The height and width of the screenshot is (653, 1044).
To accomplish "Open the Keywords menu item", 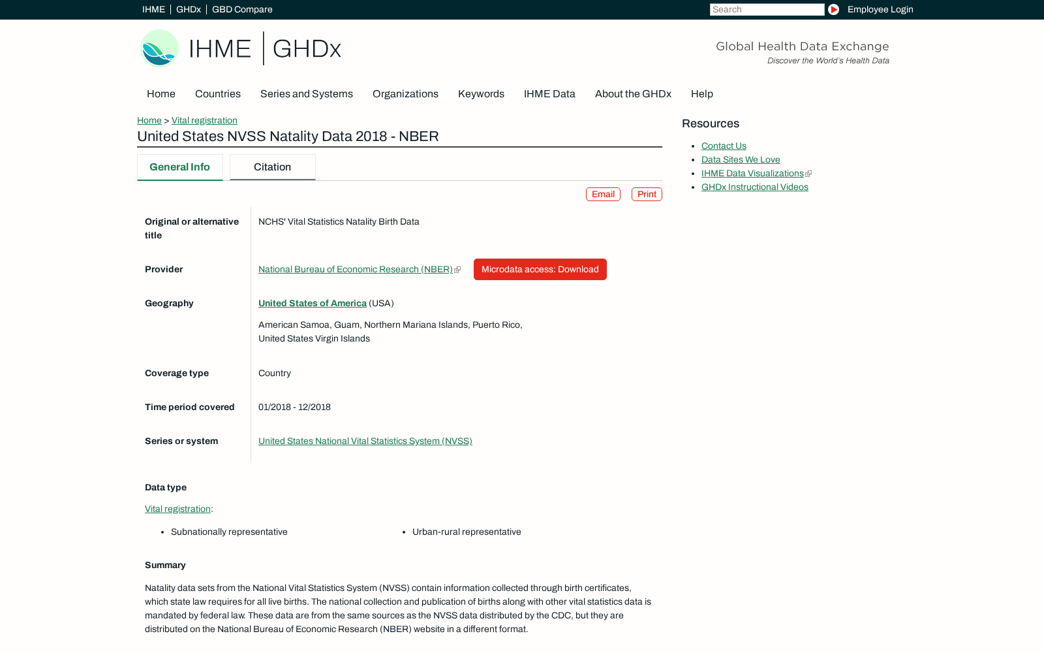I will (x=481, y=94).
